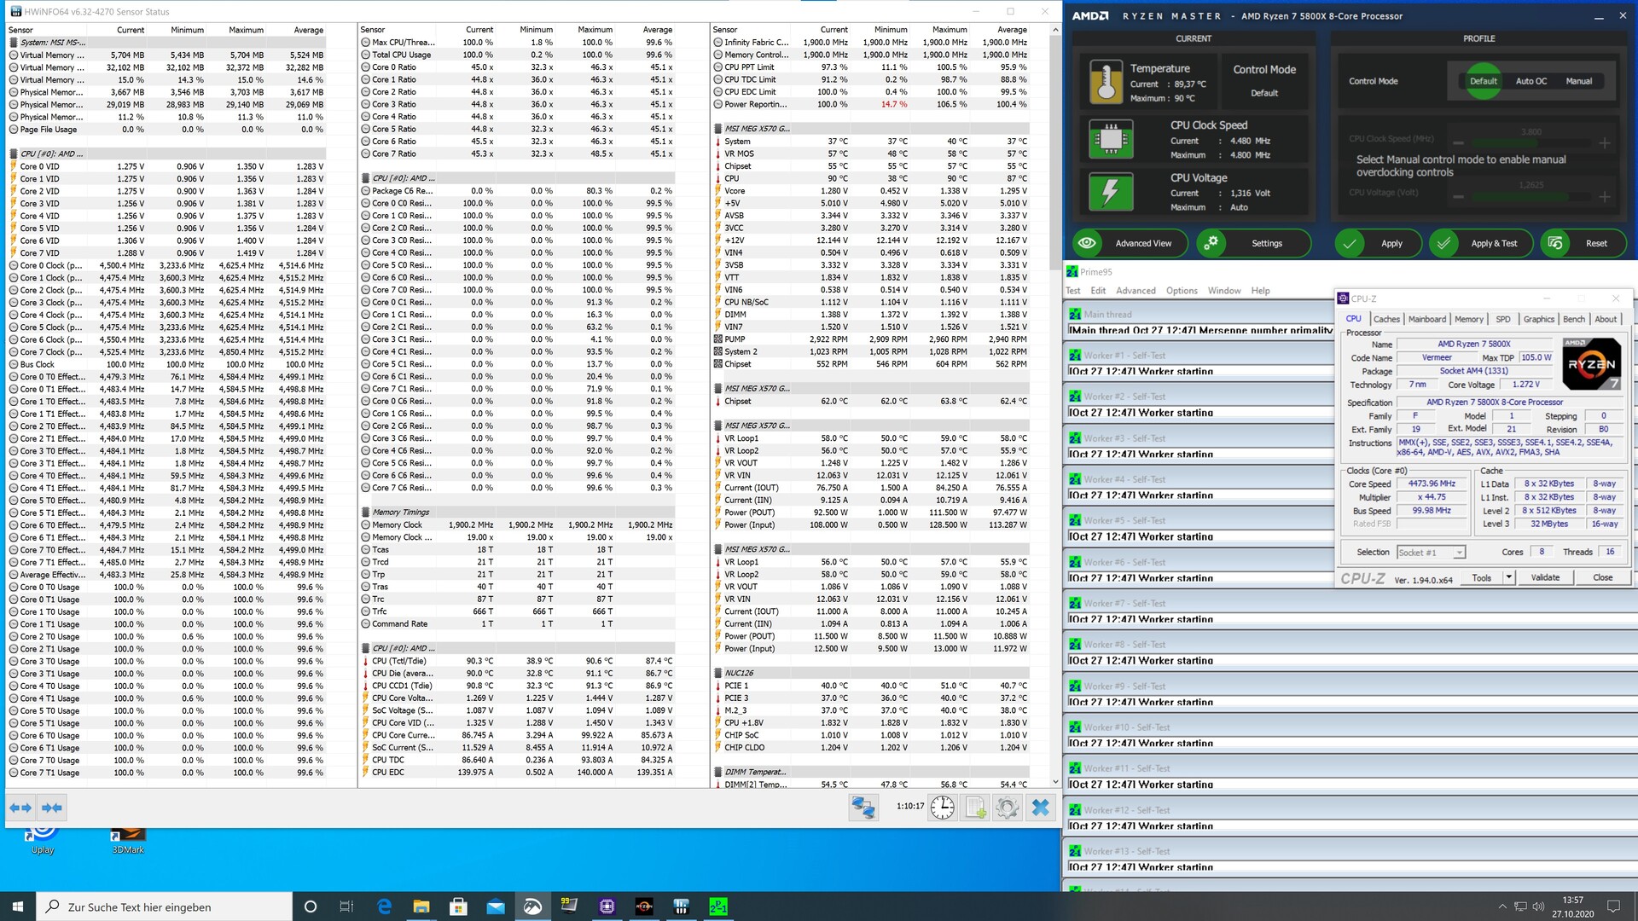Click the CPU-Z Validate button
1638x921 pixels.
coord(1545,577)
